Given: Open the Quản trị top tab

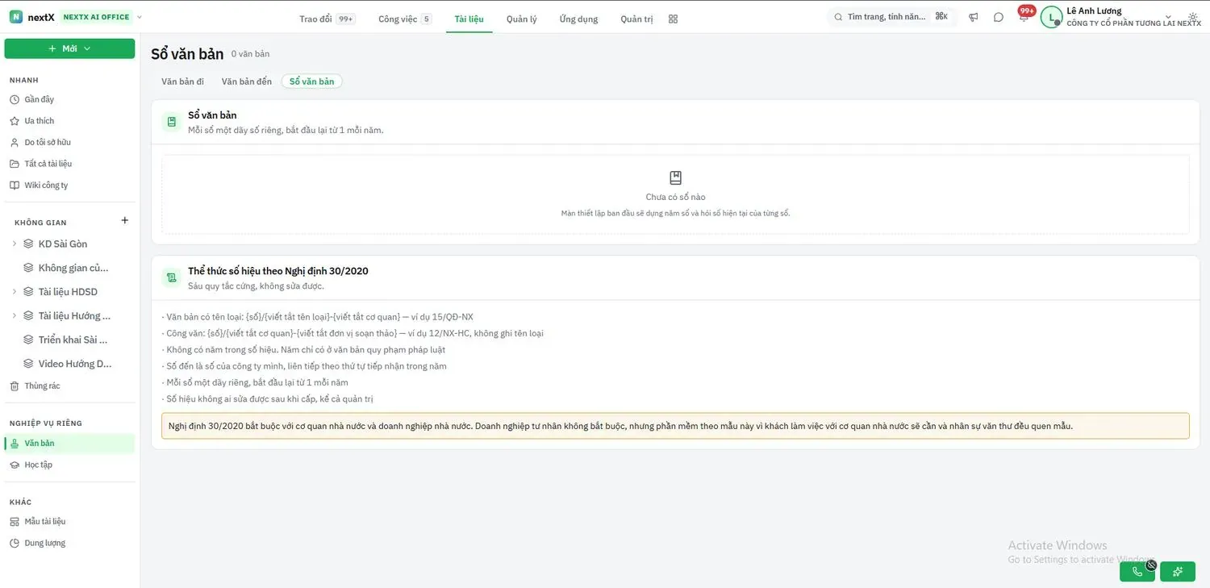Looking at the screenshot, I should pyautogui.click(x=636, y=19).
